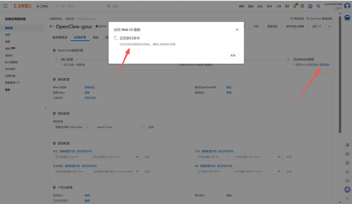The image size is (352, 204).
Task: Click the search magnifier icon in the header
Action: 109,6
